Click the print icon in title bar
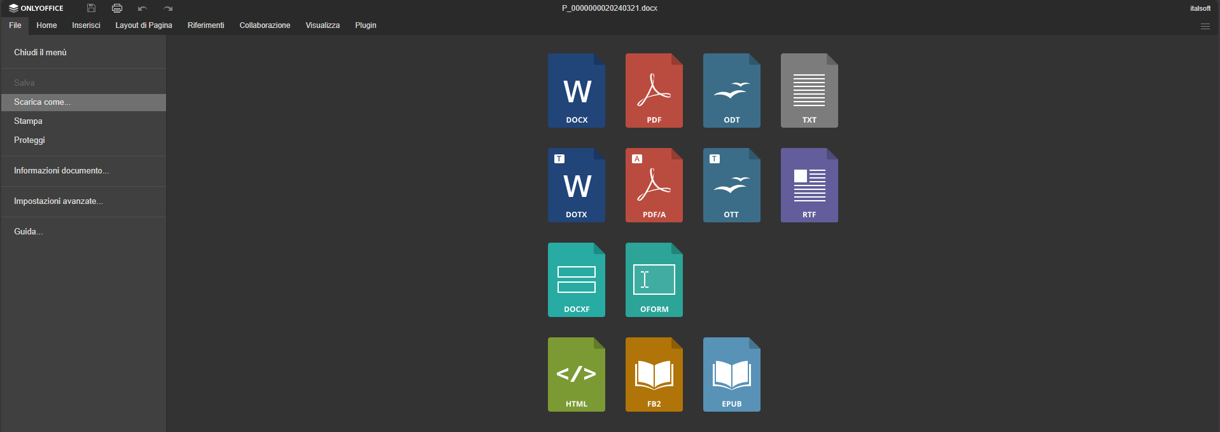 (x=117, y=8)
